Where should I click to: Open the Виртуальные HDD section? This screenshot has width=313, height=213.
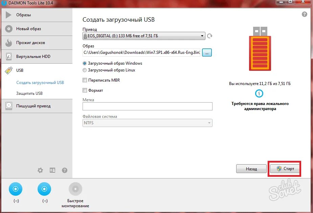37,57
